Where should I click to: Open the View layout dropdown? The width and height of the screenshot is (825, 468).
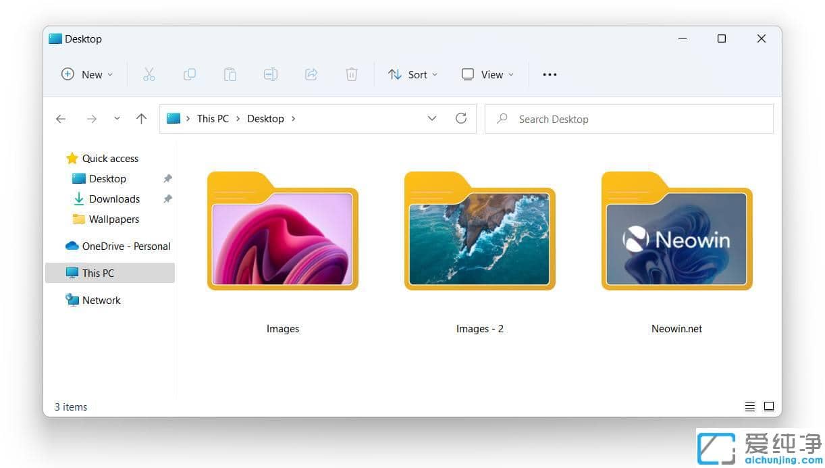pos(487,74)
